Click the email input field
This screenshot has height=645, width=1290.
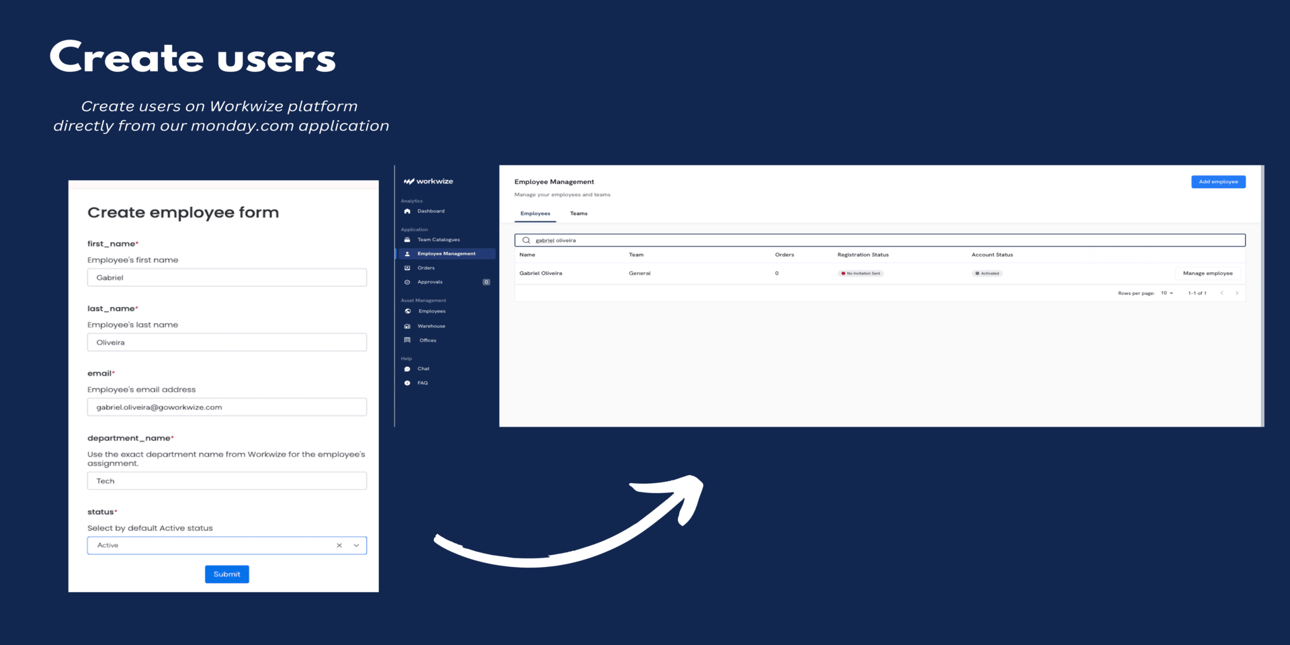point(227,407)
